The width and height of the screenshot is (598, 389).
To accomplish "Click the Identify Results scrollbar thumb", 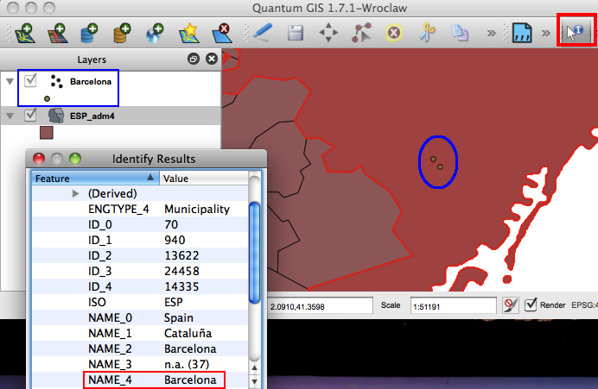I will click(x=254, y=253).
